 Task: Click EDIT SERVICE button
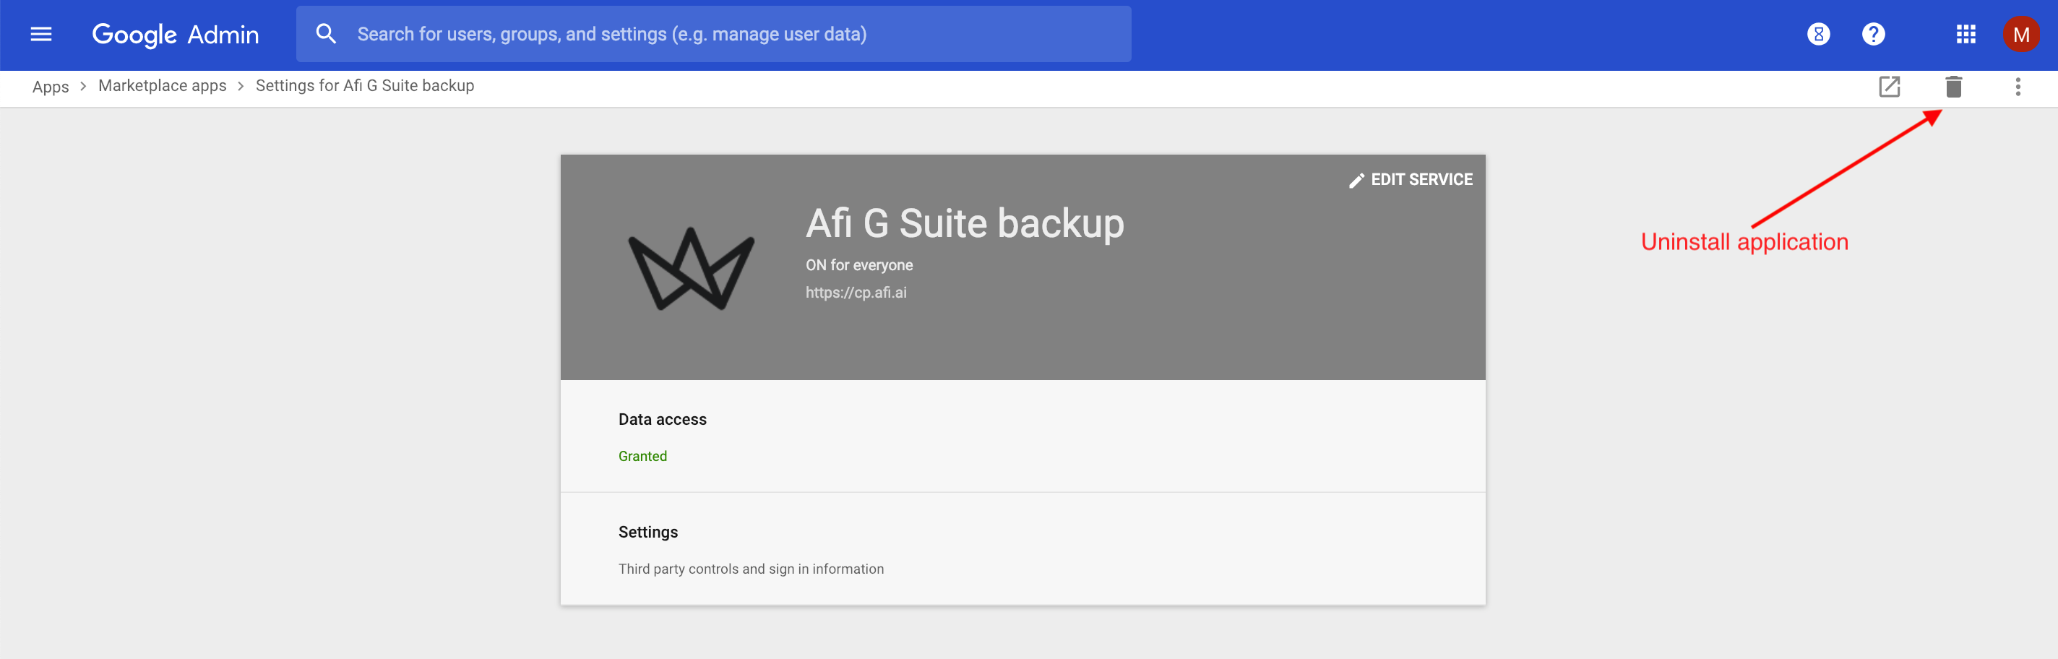pyautogui.click(x=1411, y=180)
